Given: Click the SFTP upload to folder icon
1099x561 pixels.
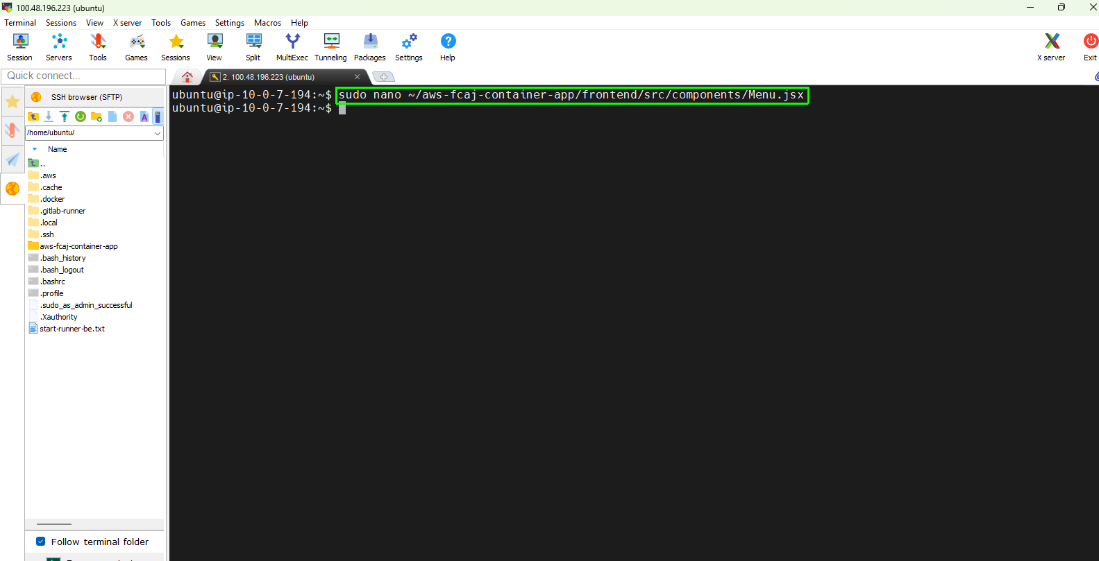Looking at the screenshot, I should 65,116.
